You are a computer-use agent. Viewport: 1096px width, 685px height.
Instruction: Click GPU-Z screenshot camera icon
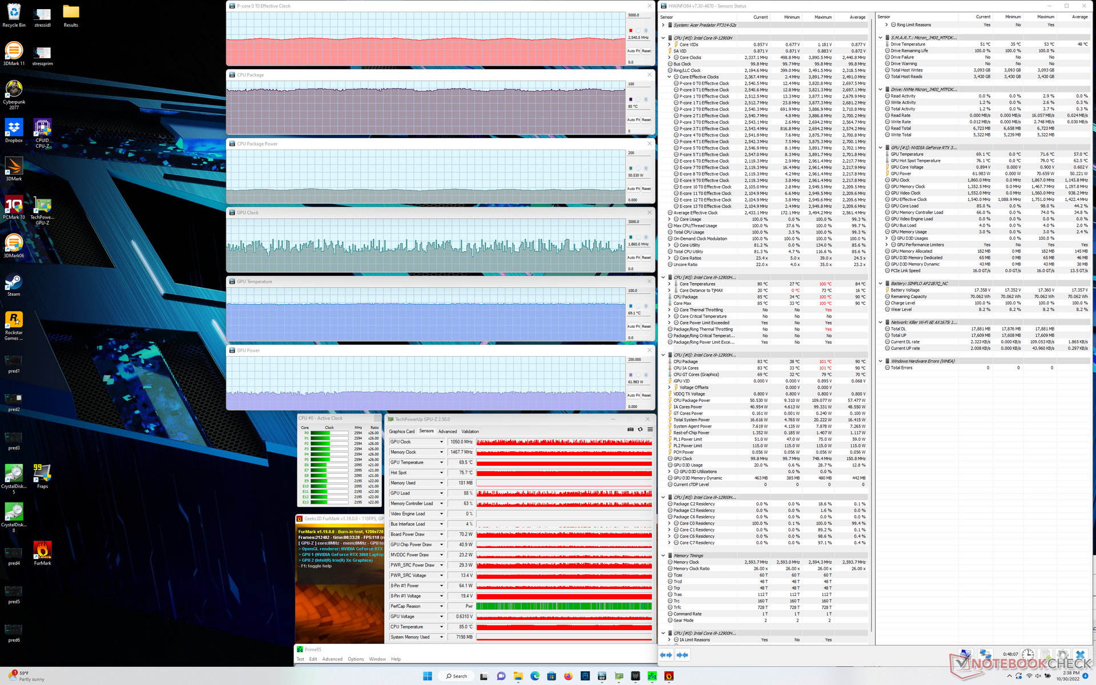click(x=630, y=429)
